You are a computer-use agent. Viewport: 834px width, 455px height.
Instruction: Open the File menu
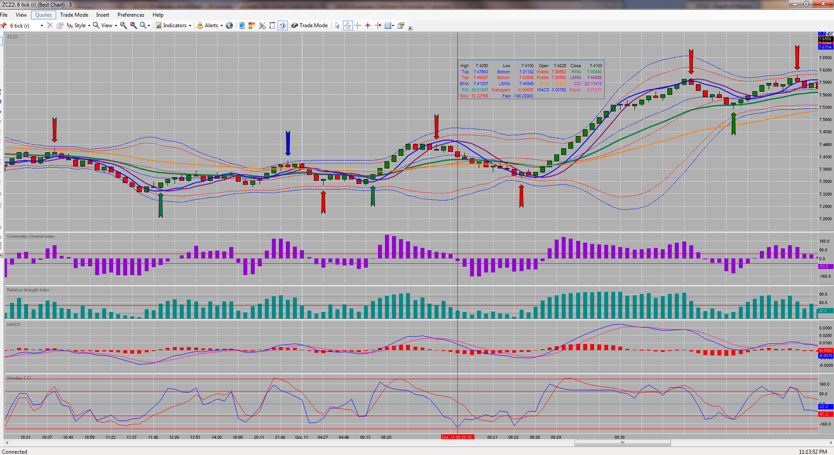[4, 15]
